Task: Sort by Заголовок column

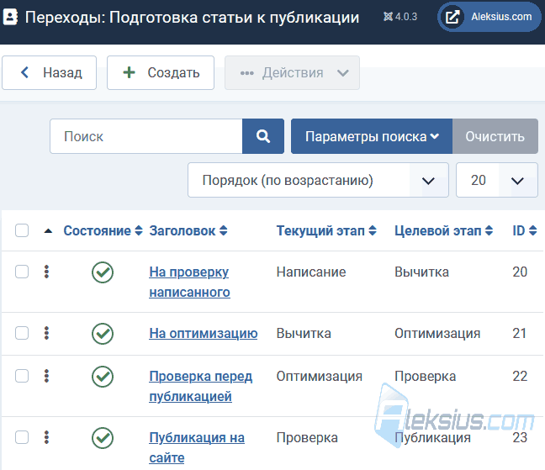Action: pyautogui.click(x=188, y=230)
